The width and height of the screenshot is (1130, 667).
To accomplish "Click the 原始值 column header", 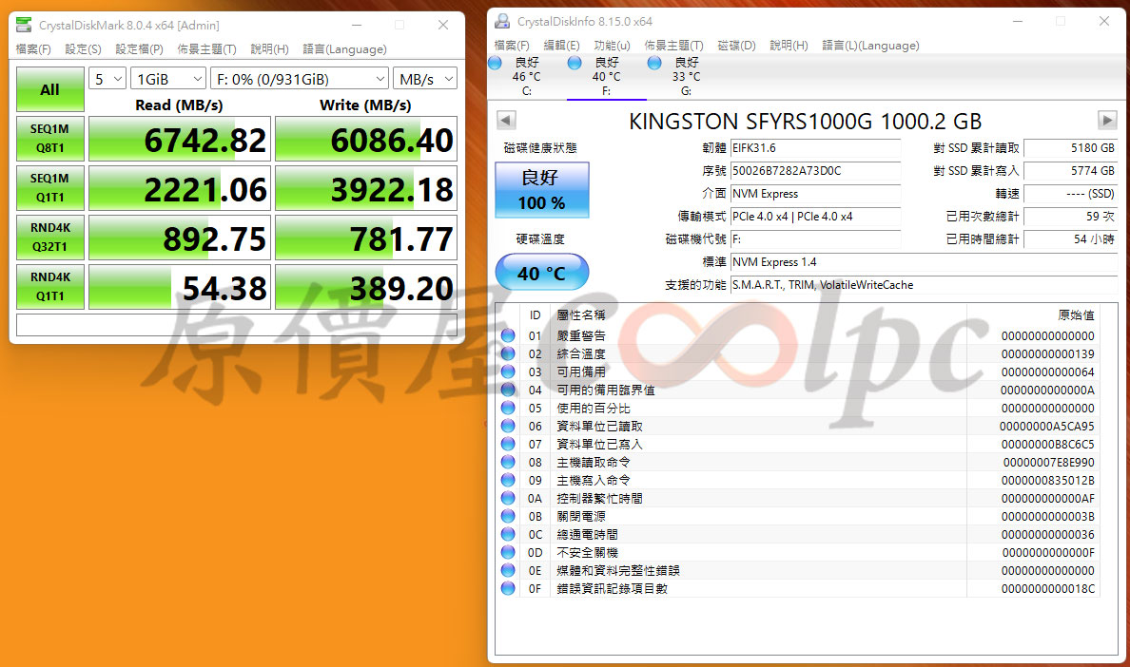I will 1034,315.
